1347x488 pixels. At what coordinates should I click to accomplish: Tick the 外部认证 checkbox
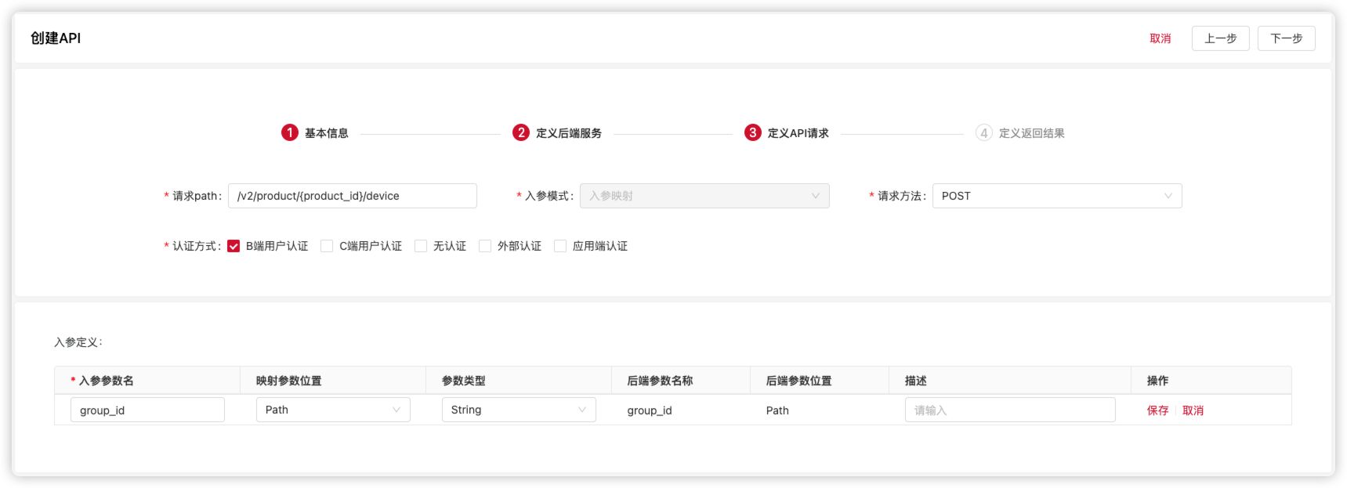coord(485,246)
